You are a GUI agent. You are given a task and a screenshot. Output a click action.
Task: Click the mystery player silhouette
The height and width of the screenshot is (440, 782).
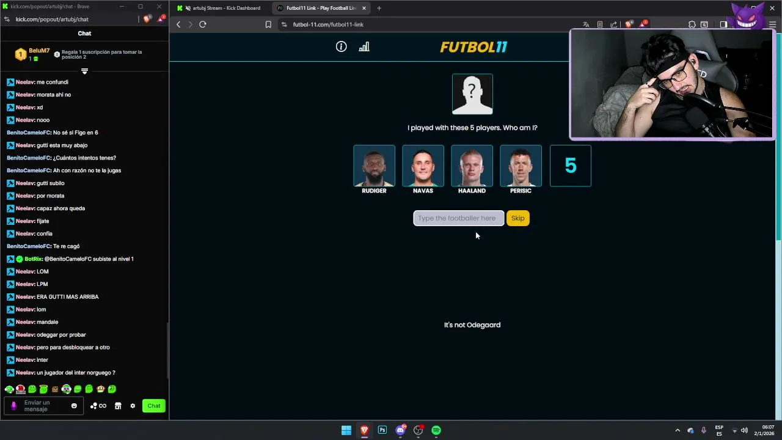point(472,94)
